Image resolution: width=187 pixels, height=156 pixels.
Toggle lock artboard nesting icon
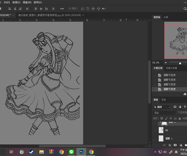(x=175, y=119)
